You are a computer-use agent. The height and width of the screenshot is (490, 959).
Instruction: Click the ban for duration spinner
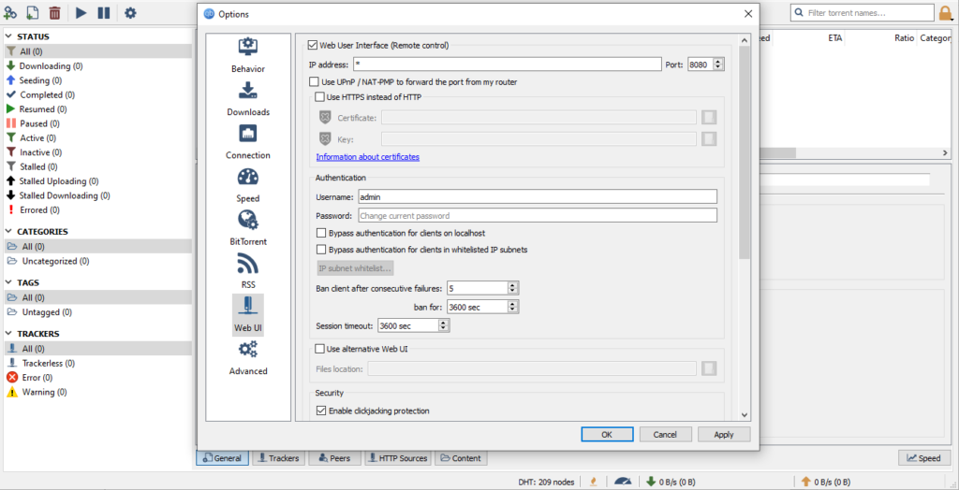click(513, 308)
